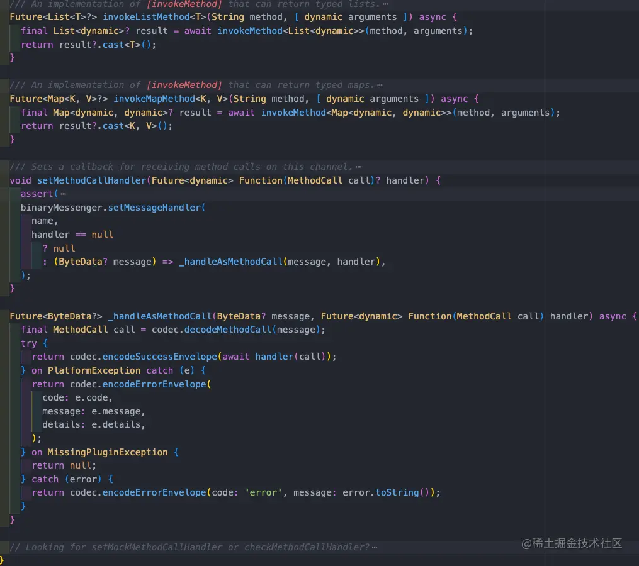Click 'handler == null' expression
This screenshot has width=639, height=566.
pos(72,235)
